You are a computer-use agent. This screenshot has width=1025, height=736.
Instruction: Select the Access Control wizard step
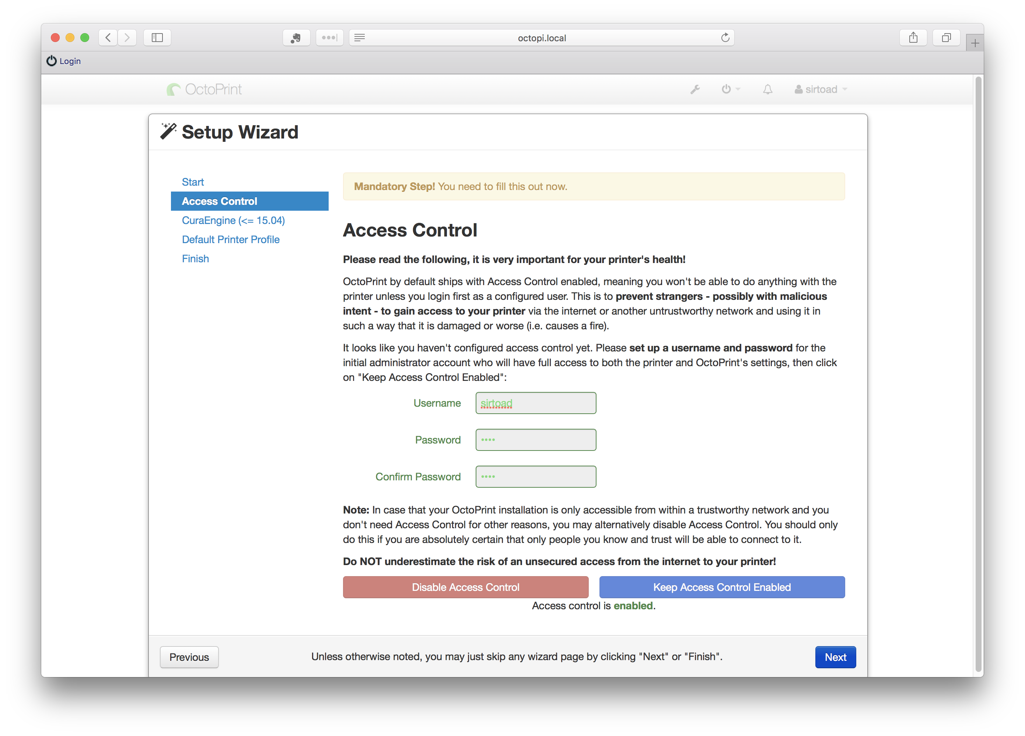(249, 201)
